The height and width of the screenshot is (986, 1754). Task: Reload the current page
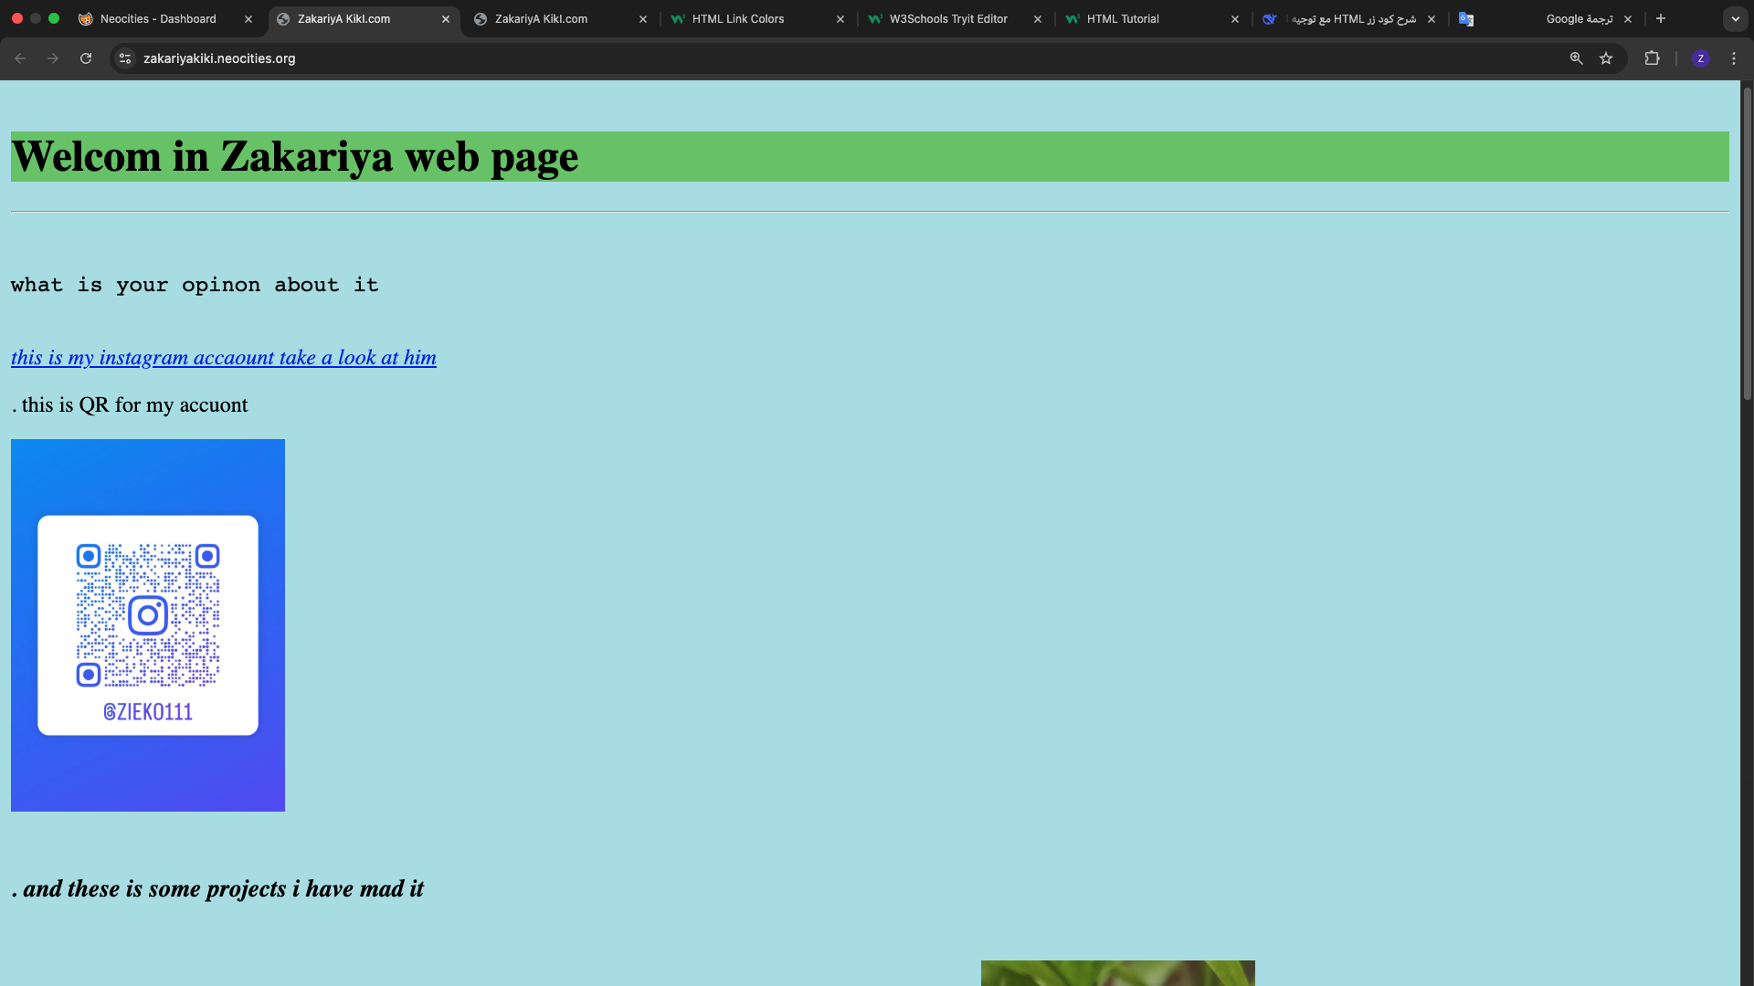click(x=86, y=58)
